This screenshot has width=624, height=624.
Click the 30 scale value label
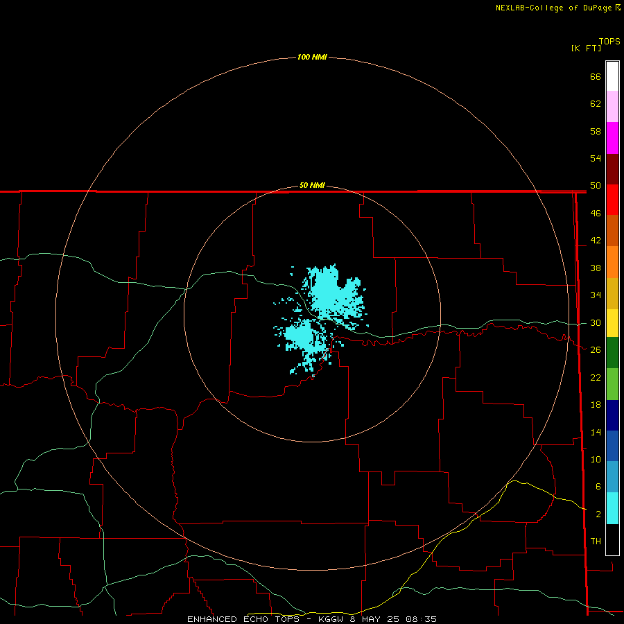[x=596, y=322]
